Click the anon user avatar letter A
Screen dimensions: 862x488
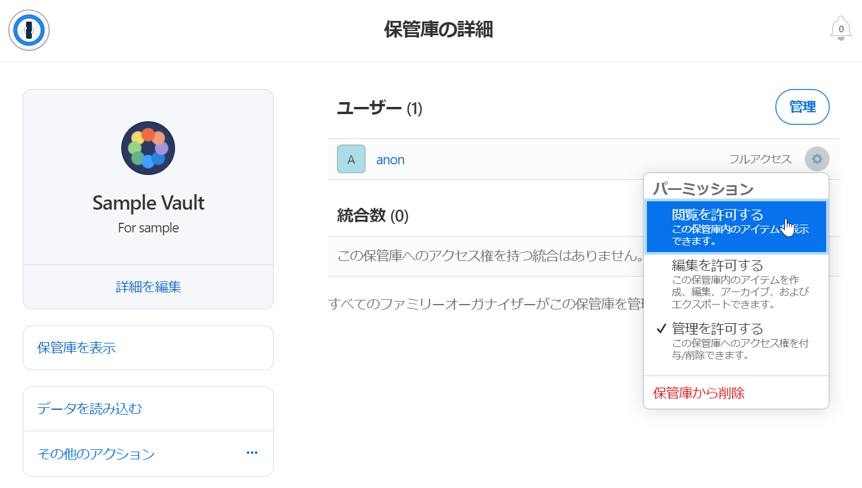[351, 159]
